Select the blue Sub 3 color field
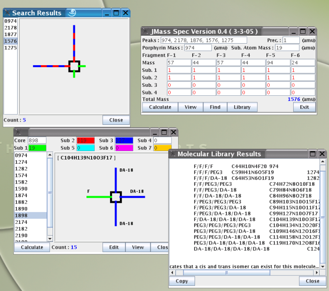The height and width of the screenshot is (291, 329). click(124, 140)
